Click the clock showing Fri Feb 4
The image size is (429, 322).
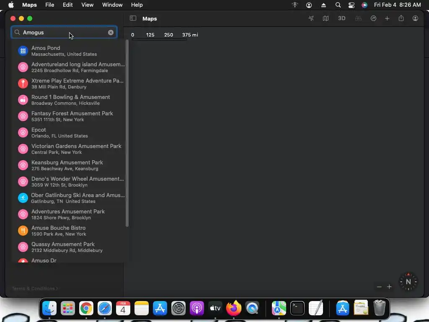397,5
